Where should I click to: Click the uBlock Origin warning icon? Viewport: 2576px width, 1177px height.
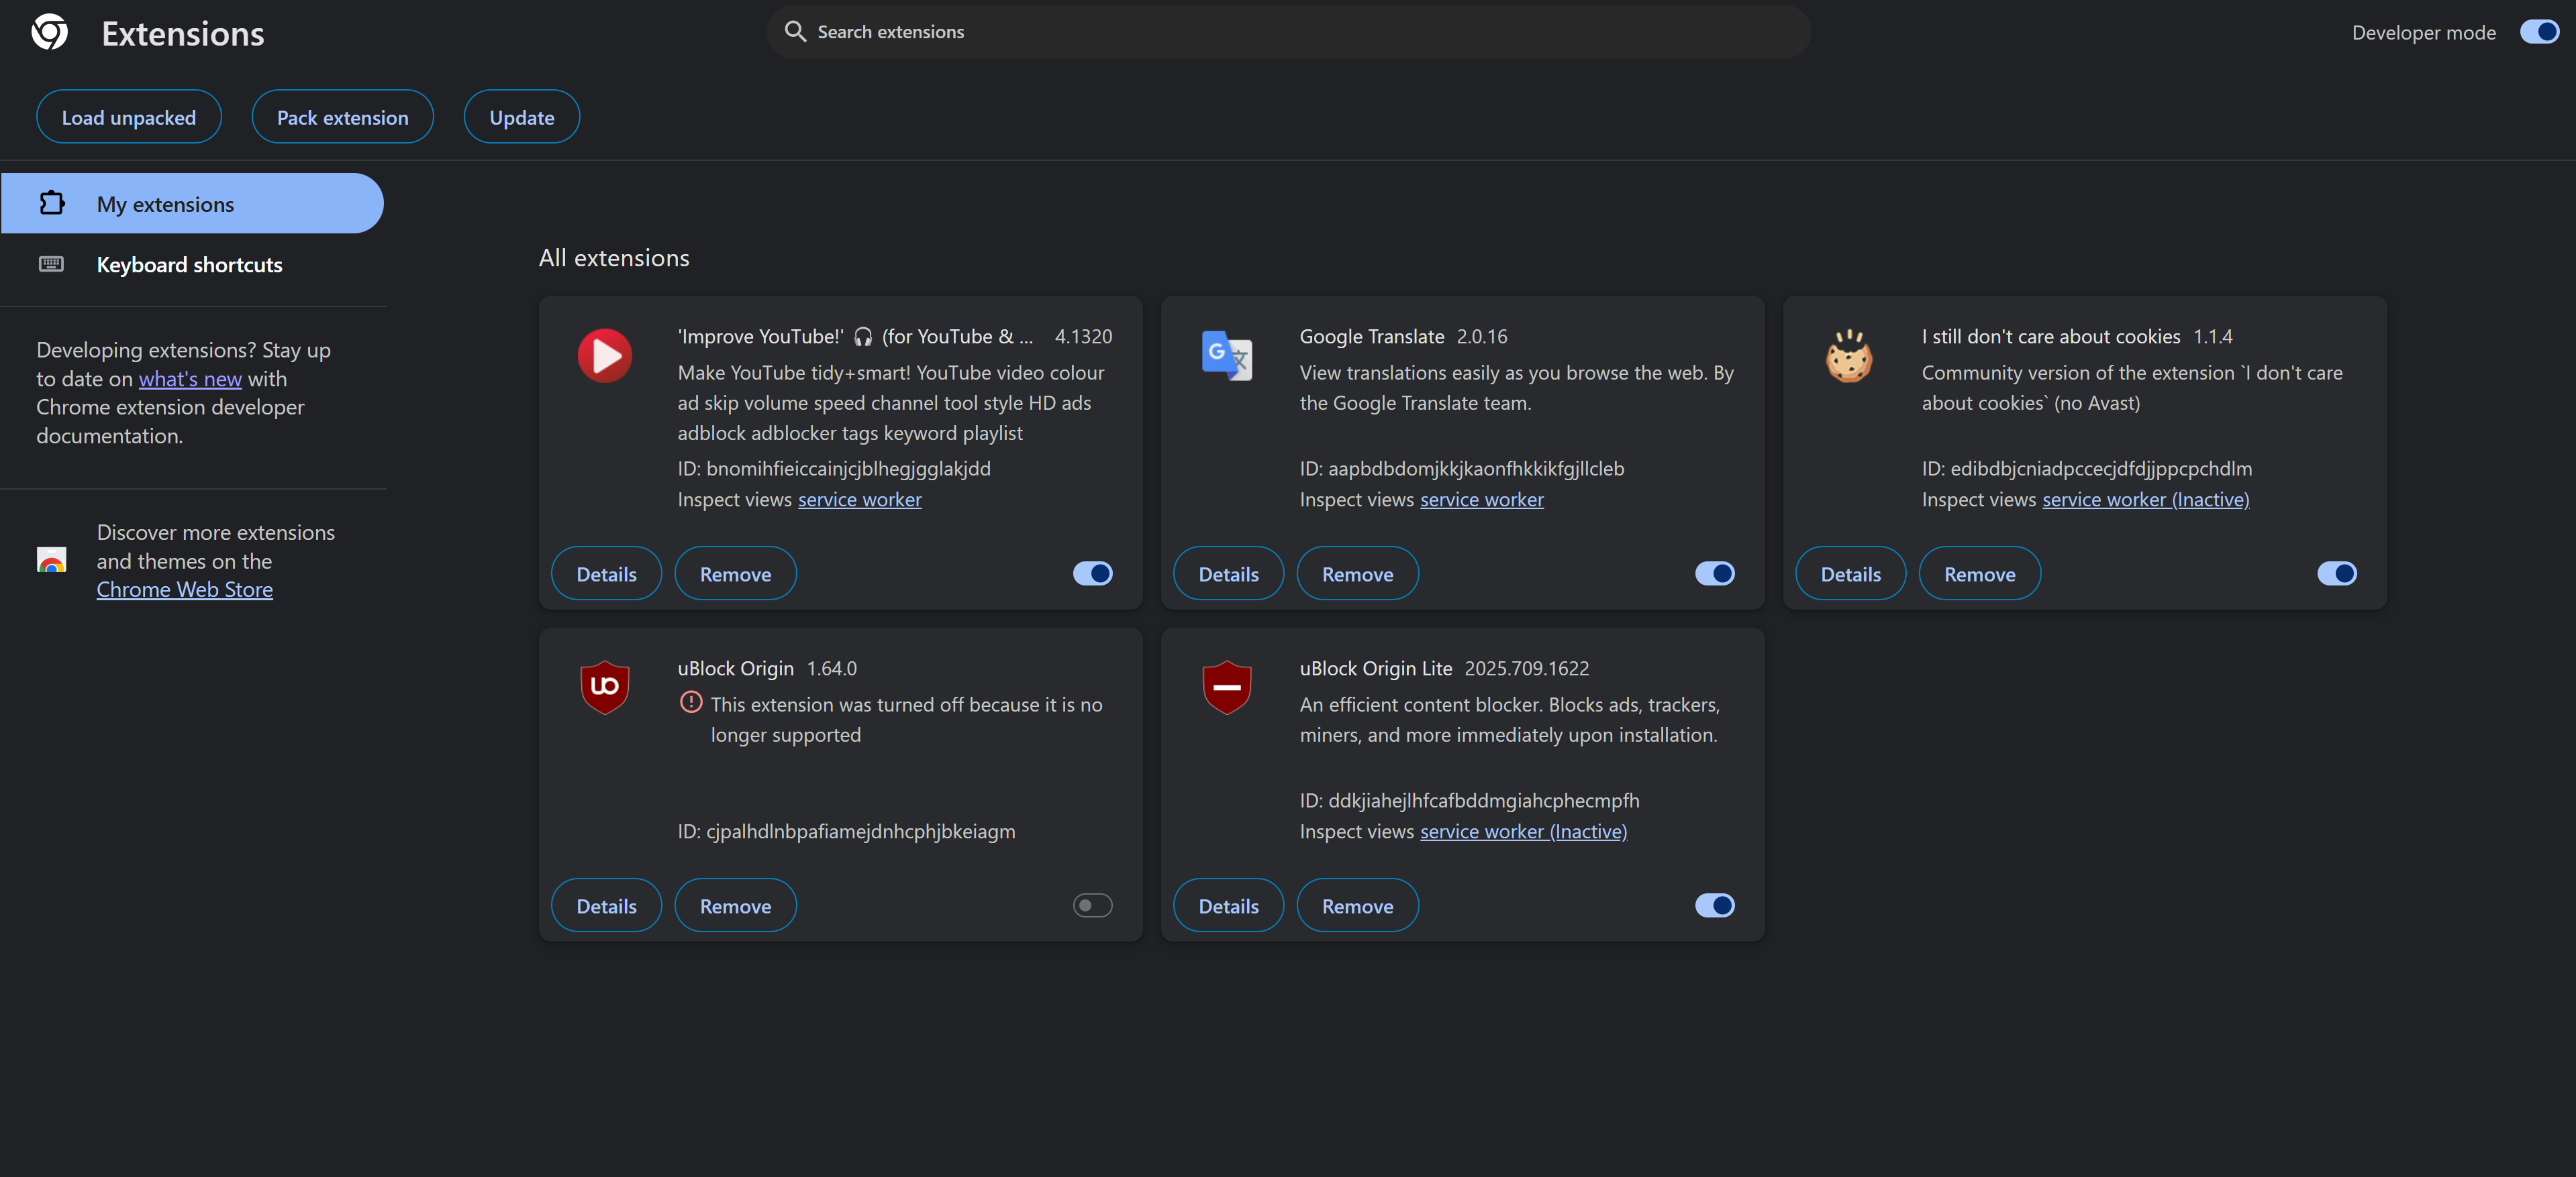pos(690,702)
